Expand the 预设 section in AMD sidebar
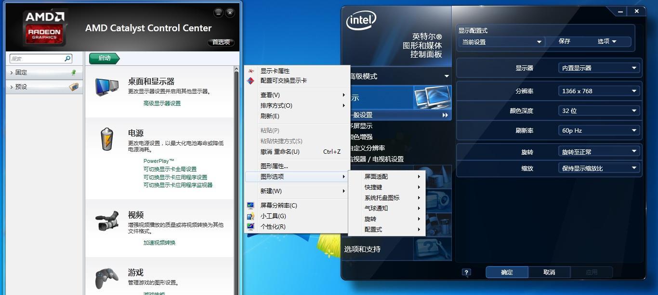Image resolution: width=658 pixels, height=295 pixels. [44, 87]
